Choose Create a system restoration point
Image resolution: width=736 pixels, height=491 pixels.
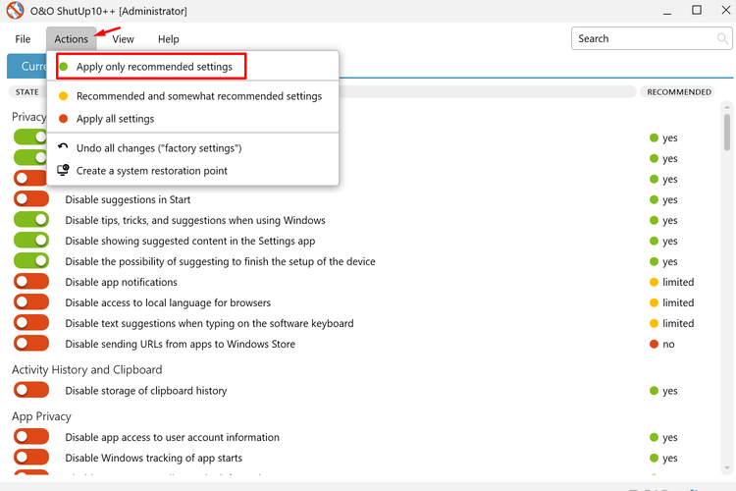[152, 171]
